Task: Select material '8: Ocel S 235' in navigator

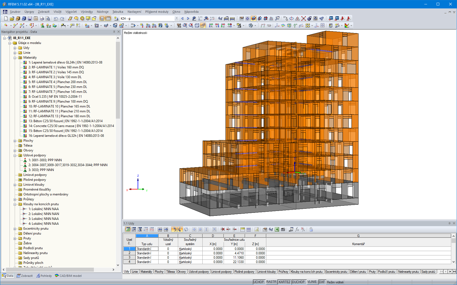Action: tap(54, 96)
